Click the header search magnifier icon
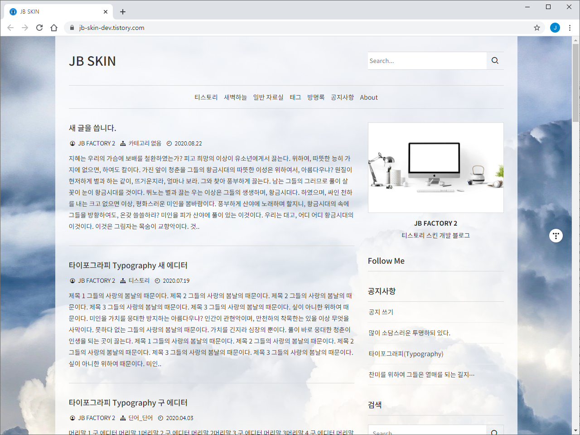The width and height of the screenshot is (580, 435). (x=495, y=61)
